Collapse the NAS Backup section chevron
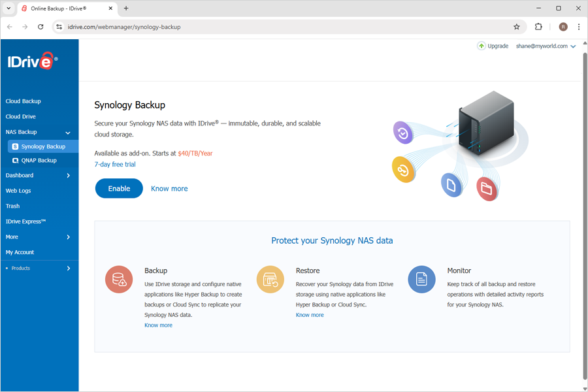Screen dimensions: 588x392 click(x=68, y=133)
